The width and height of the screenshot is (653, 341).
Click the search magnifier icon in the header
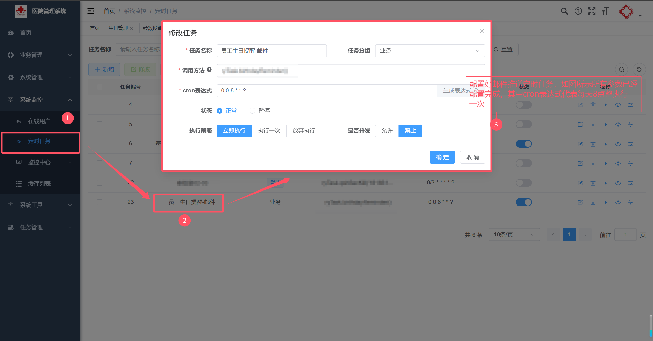(x=564, y=11)
